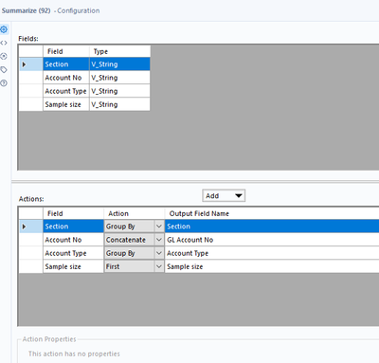Screen dimensions: 379x363
Task: Open the Help question mark icon
Action: (4, 83)
